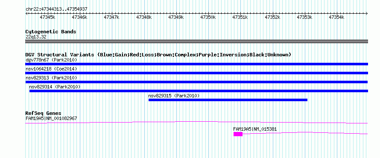
Task: Click the 47354k ruler tick label
Action: [x=336, y=17]
